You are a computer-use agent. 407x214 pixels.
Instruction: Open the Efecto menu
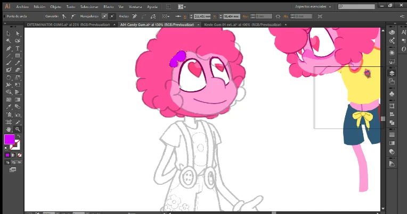click(x=109, y=7)
